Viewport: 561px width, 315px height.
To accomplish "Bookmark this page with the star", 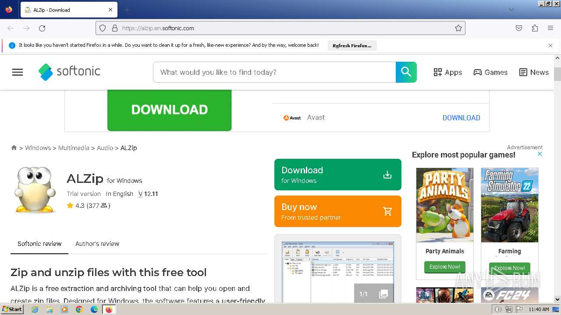I will (458, 28).
